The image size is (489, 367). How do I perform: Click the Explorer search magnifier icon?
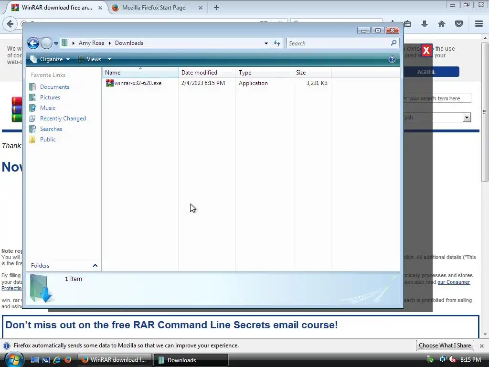click(393, 43)
